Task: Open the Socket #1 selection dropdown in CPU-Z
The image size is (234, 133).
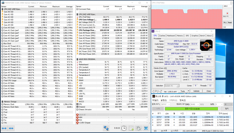Action: tap(178, 86)
